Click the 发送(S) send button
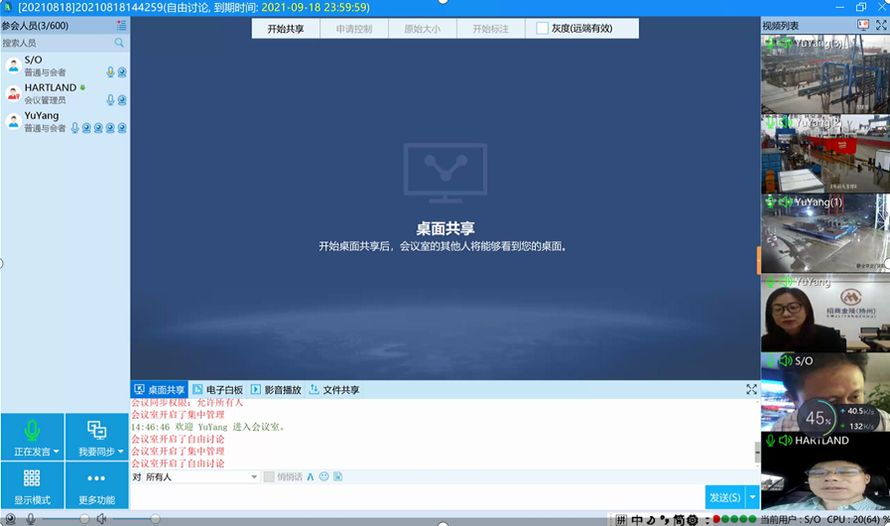 [724, 497]
